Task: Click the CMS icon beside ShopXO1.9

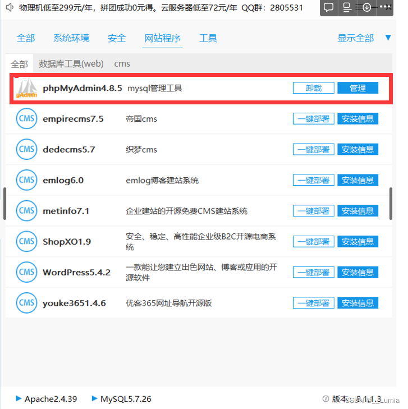Action: point(26,242)
